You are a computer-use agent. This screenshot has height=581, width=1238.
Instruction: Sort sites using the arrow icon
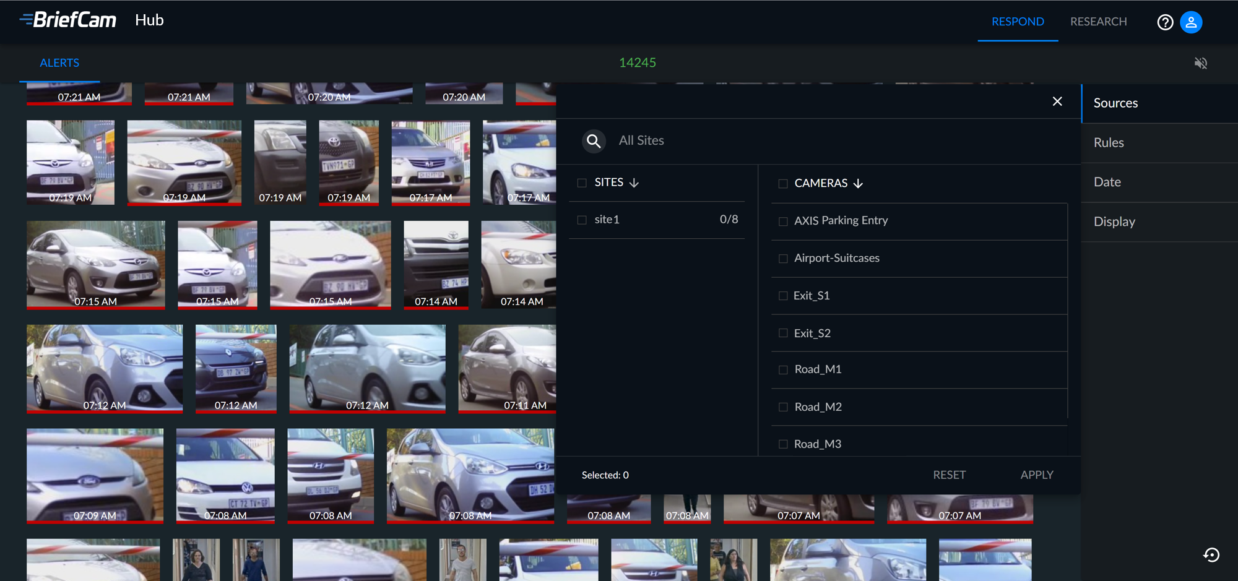coord(634,183)
